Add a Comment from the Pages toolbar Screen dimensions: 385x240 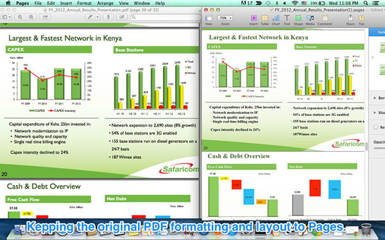[325, 18]
